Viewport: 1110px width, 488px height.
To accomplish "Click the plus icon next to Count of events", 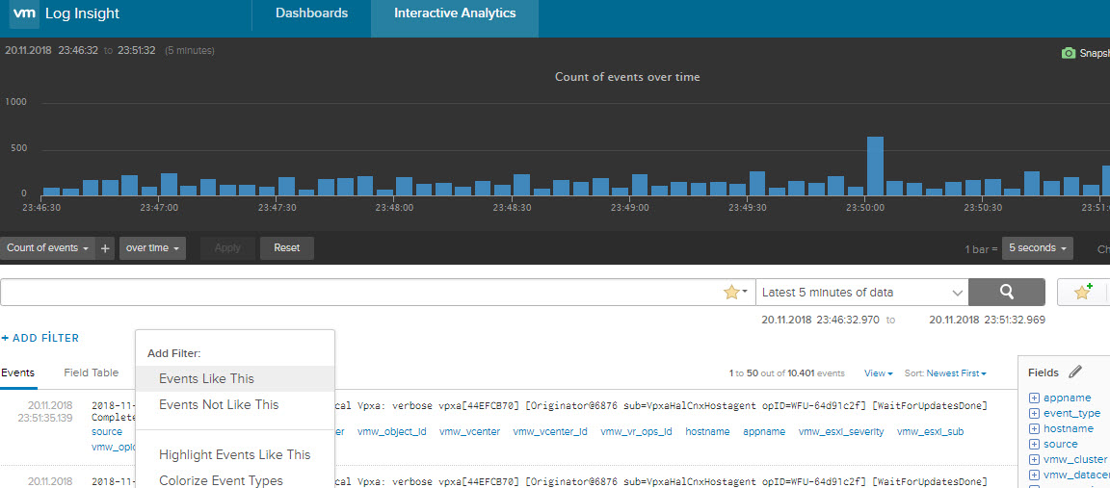I will click(x=106, y=248).
